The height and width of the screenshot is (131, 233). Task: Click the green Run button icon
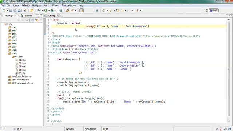(x=46, y=11)
